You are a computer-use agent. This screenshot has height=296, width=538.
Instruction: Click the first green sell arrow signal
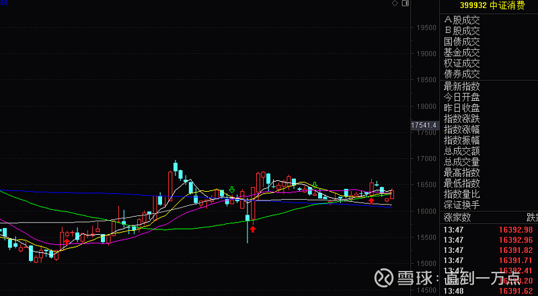point(232,190)
